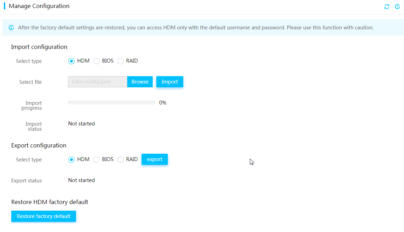The image size is (404, 232).
Task: Click the Export status Not started text
Action: pyautogui.click(x=81, y=180)
